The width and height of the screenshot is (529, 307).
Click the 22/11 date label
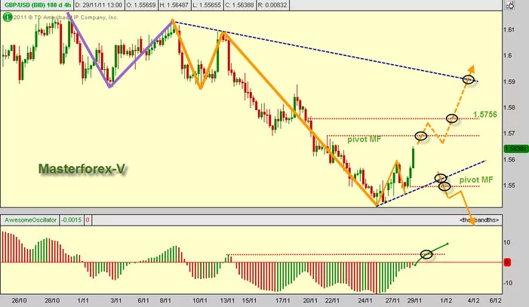tap(332, 300)
